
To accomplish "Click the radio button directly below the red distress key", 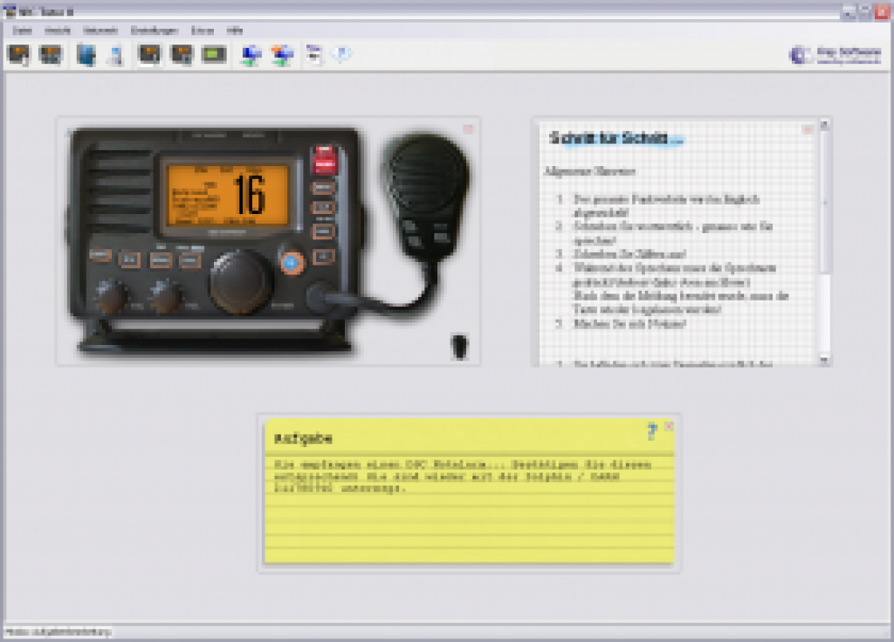I will click(323, 187).
